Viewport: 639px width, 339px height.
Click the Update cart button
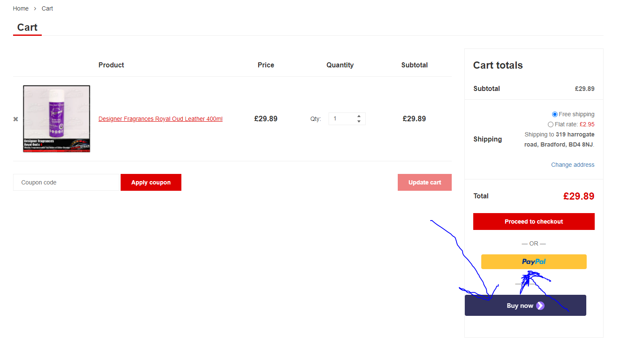[x=425, y=182]
